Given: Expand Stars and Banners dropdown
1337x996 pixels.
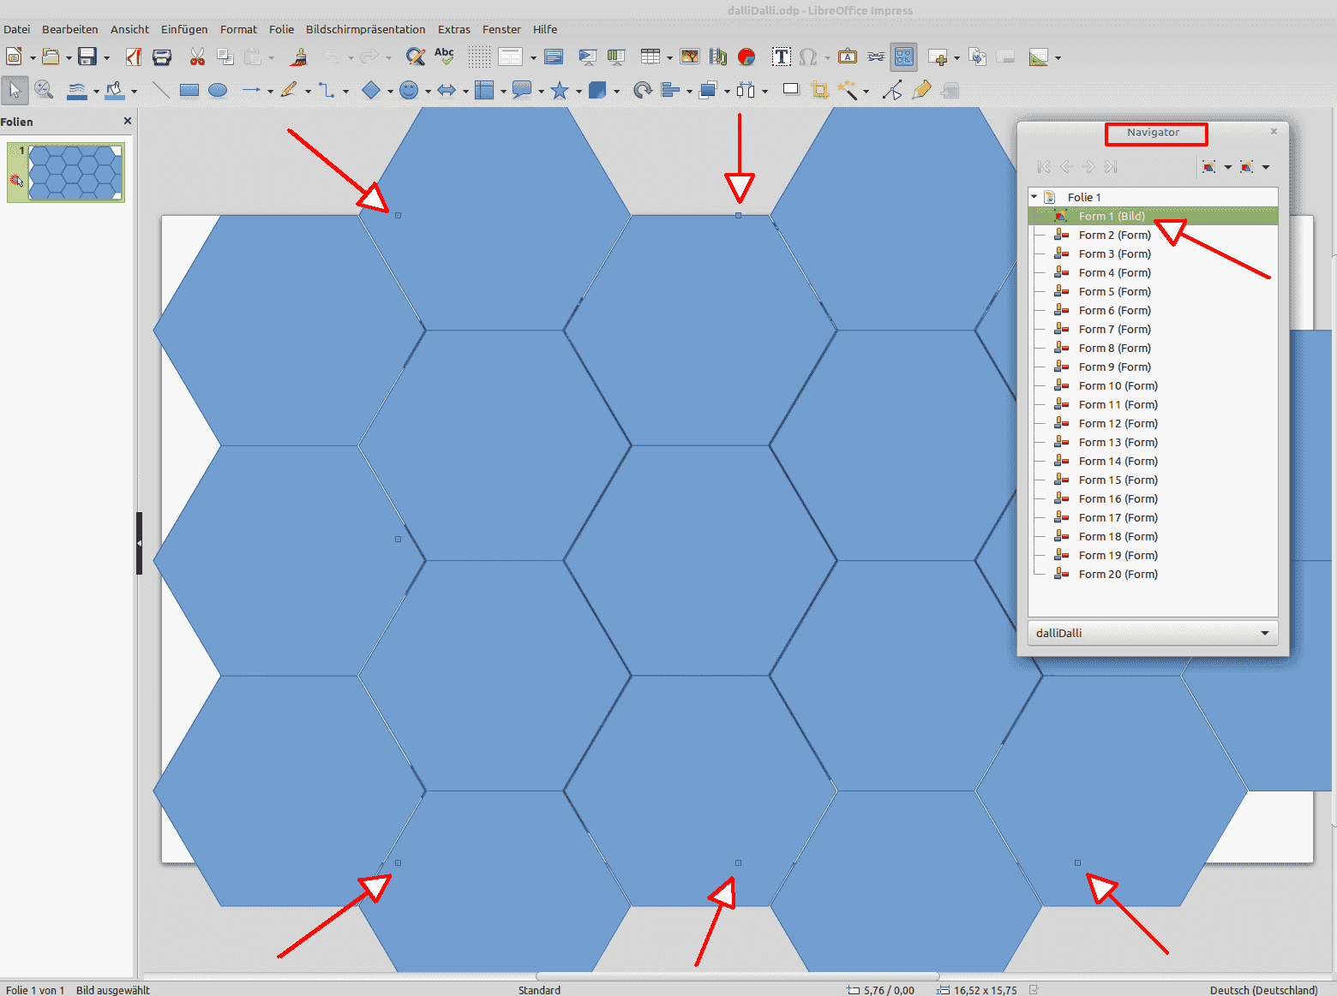Looking at the screenshot, I should tap(579, 91).
